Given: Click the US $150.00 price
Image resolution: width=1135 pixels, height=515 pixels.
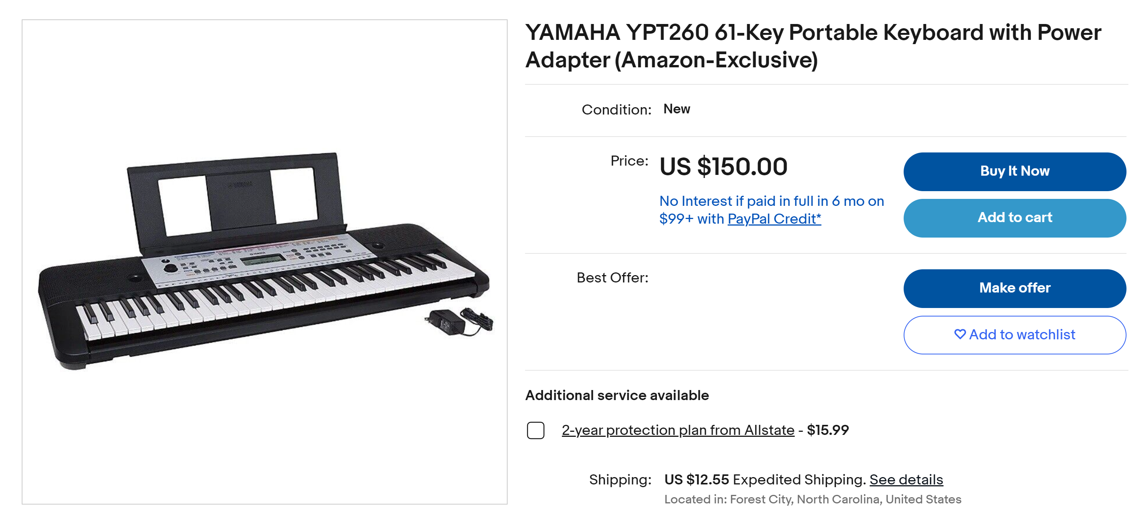Looking at the screenshot, I should point(723,167).
